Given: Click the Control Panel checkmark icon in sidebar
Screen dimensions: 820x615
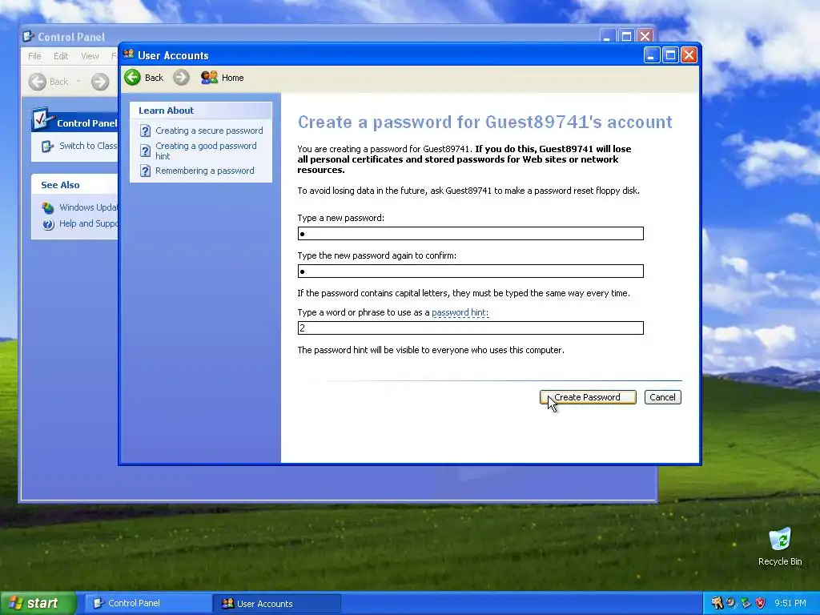Looking at the screenshot, I should pyautogui.click(x=43, y=120).
